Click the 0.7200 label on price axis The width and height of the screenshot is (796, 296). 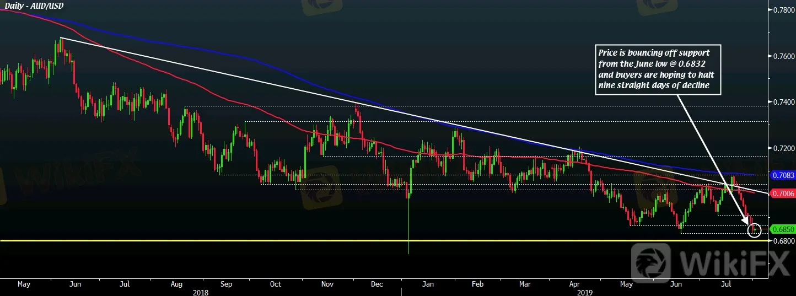(783, 149)
